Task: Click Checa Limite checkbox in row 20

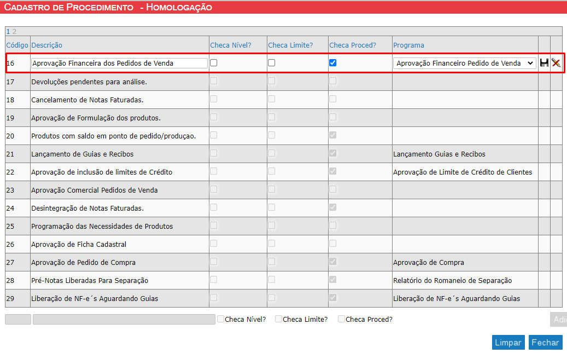Action: click(x=272, y=135)
